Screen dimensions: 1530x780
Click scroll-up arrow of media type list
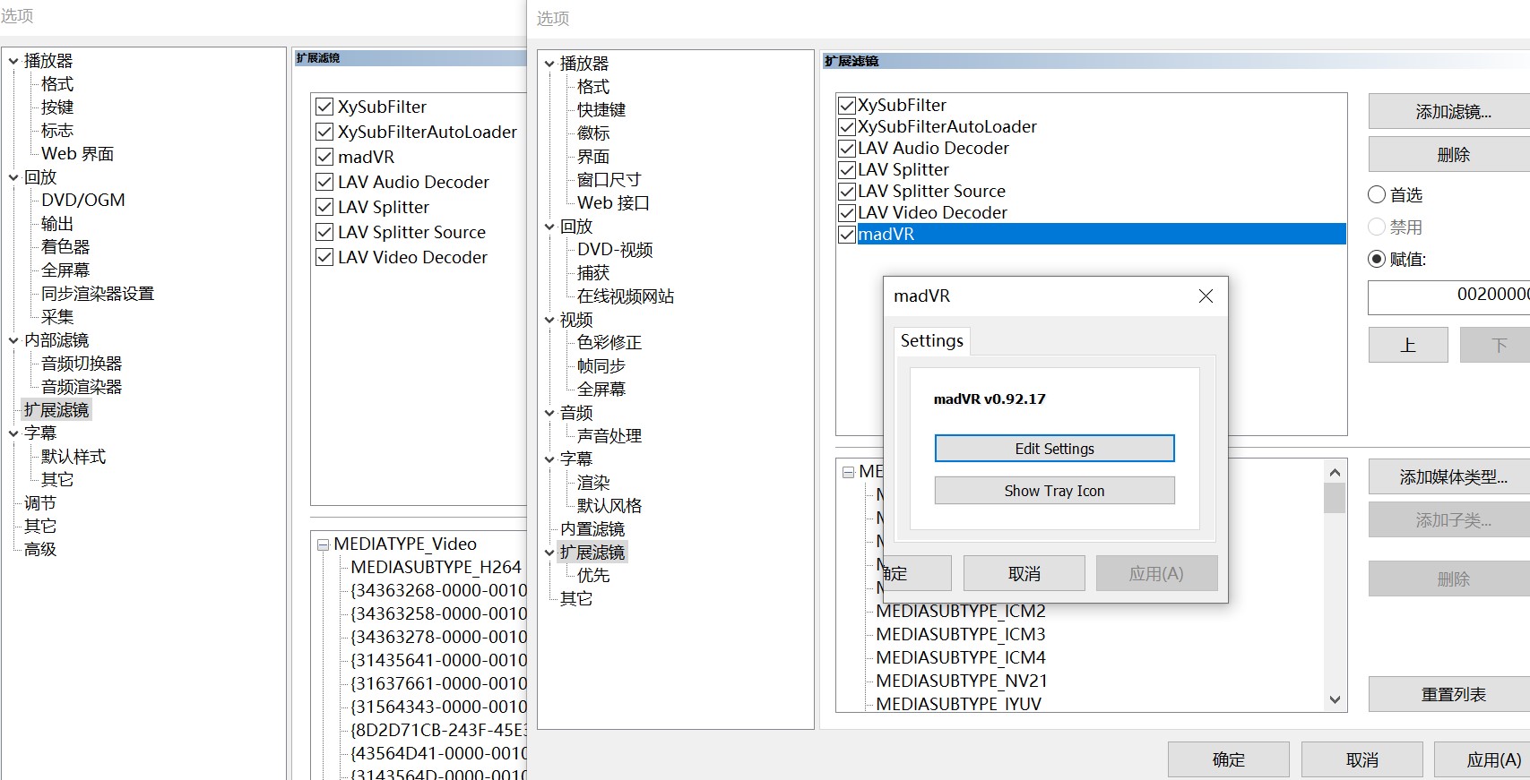point(1335,473)
